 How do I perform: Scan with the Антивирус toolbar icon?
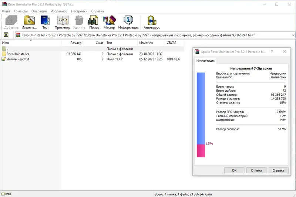pos(152,22)
